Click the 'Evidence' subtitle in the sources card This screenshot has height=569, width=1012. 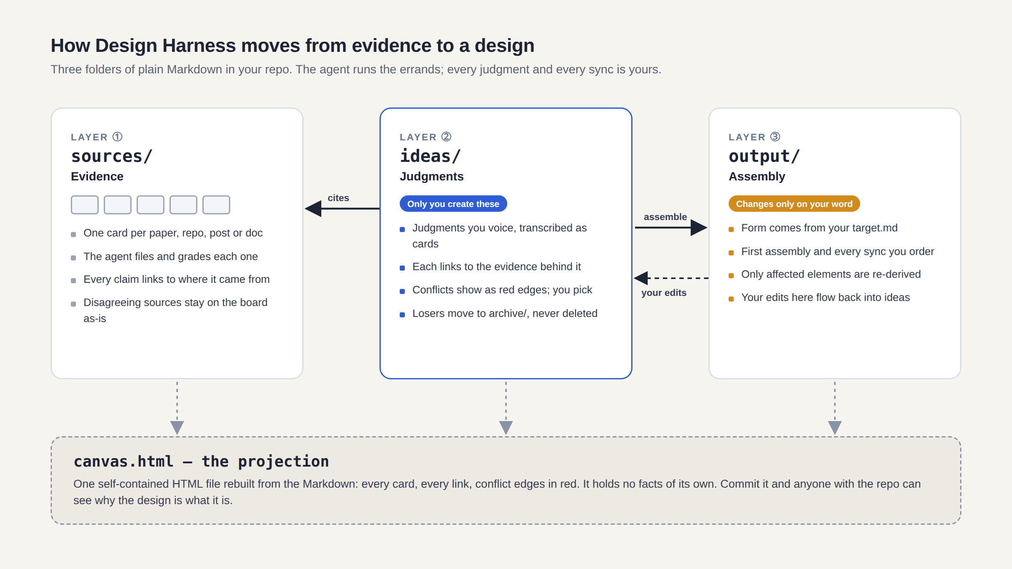97,176
